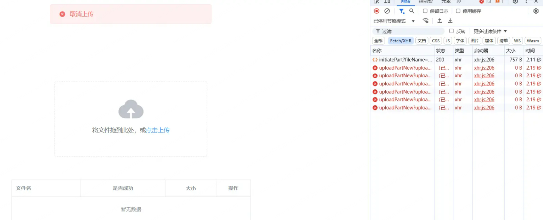
Task: Sort requests by 状态 column
Action: (444, 50)
